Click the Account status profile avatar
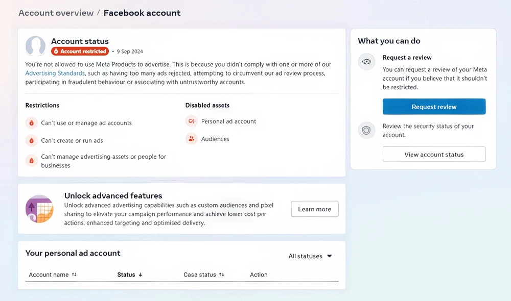This screenshot has height=301, width=511. (35, 46)
